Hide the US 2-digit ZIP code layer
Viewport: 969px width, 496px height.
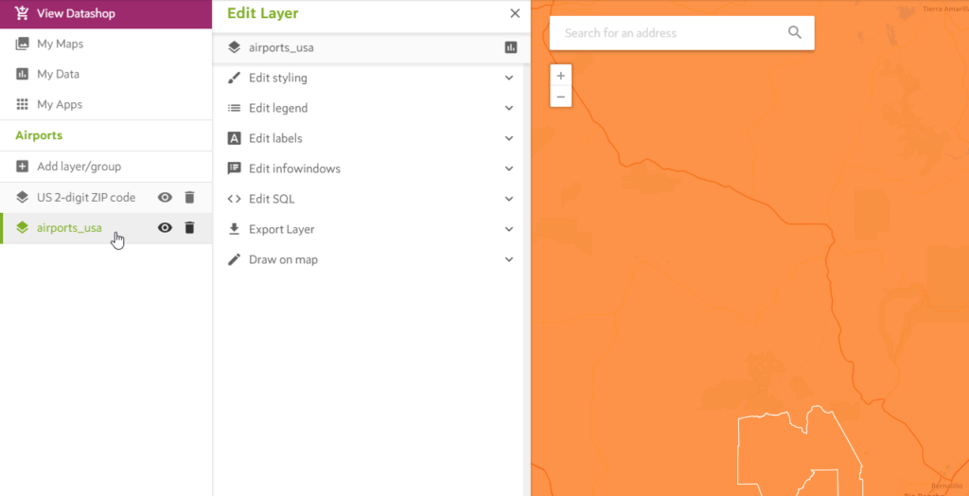[165, 197]
